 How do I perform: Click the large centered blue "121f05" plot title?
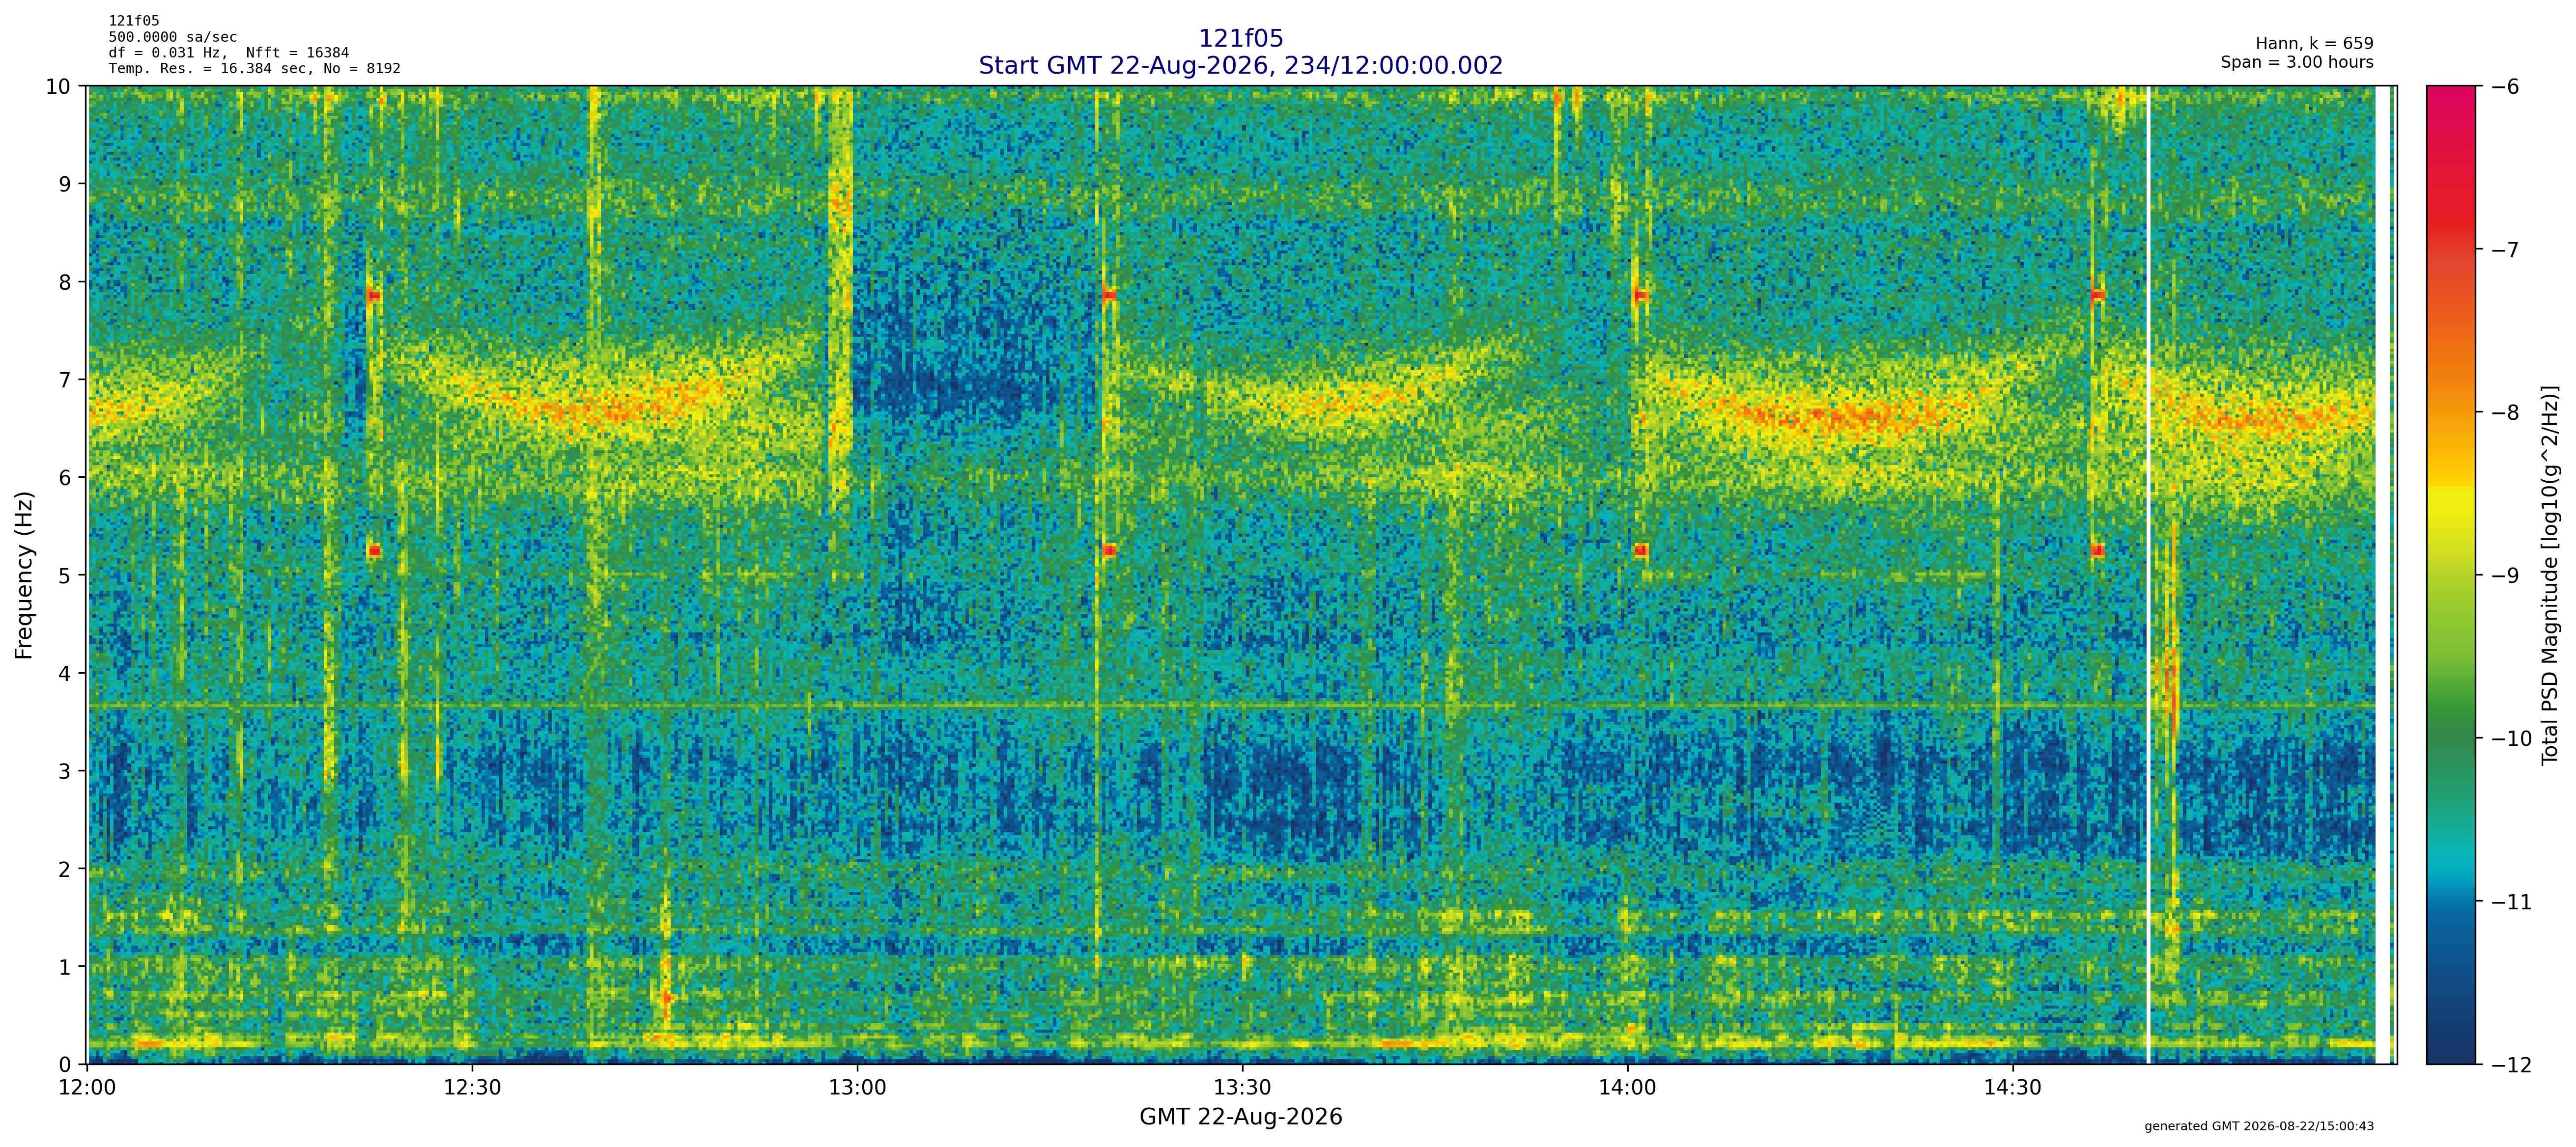pos(1241,39)
